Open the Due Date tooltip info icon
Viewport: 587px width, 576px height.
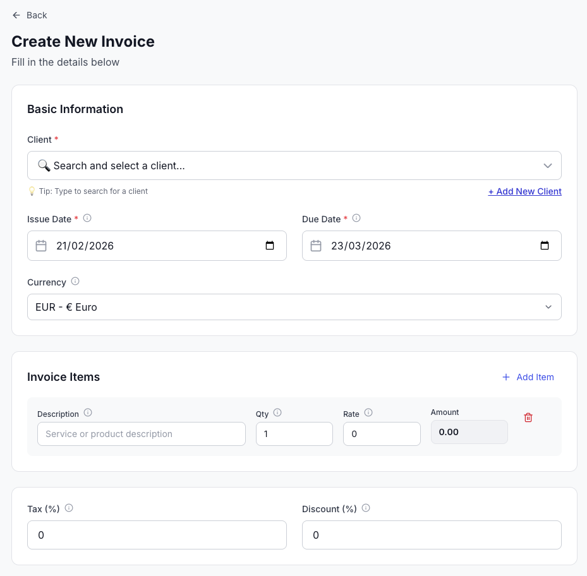[x=356, y=218]
